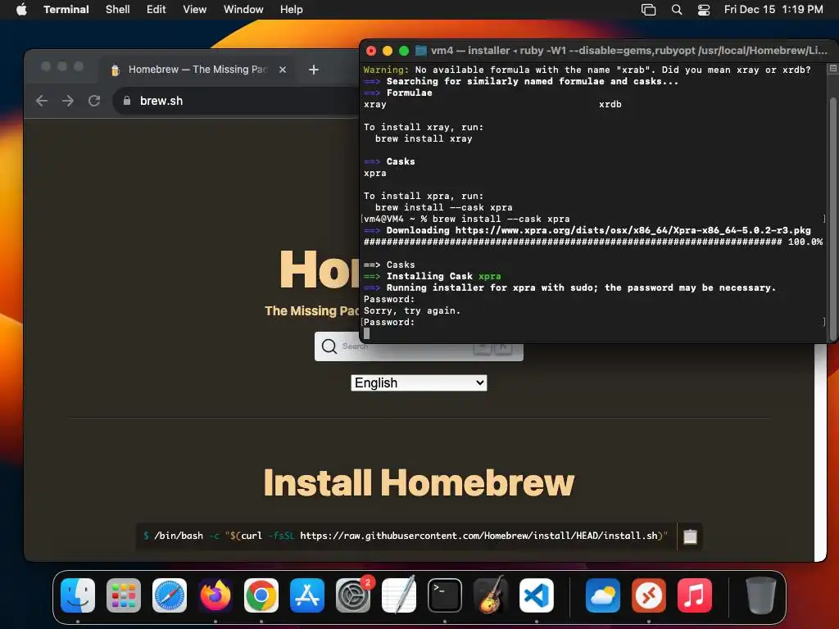Go back in the browser window
Image resolution: width=839 pixels, height=629 pixels.
(42, 101)
